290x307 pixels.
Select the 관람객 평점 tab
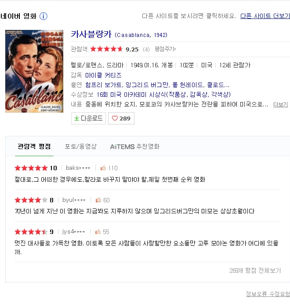point(34,146)
